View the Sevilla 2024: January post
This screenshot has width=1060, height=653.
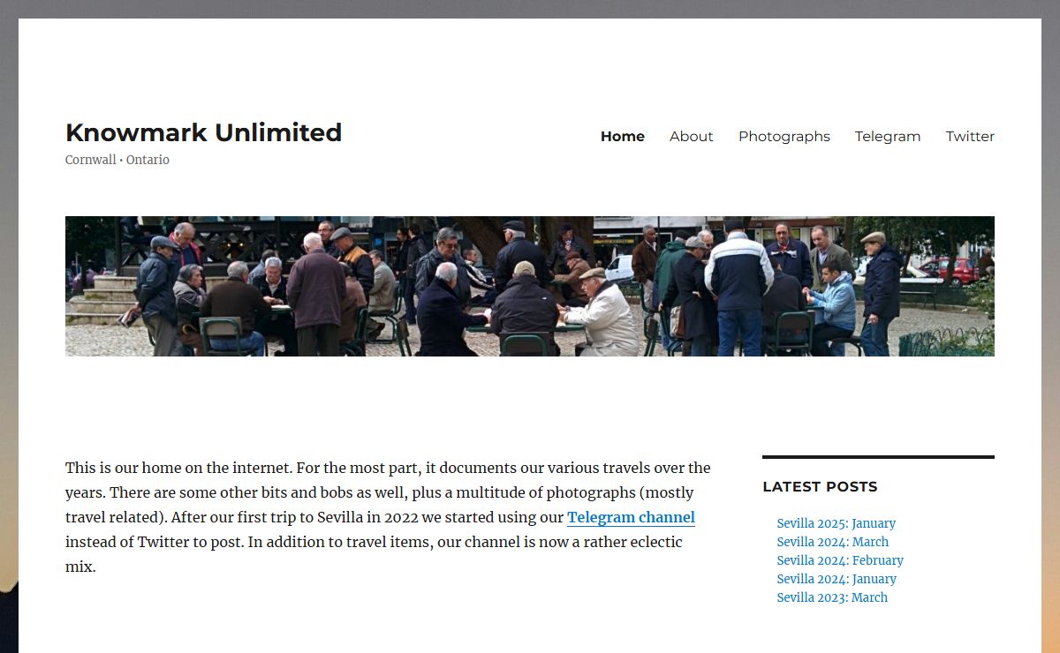(x=837, y=579)
